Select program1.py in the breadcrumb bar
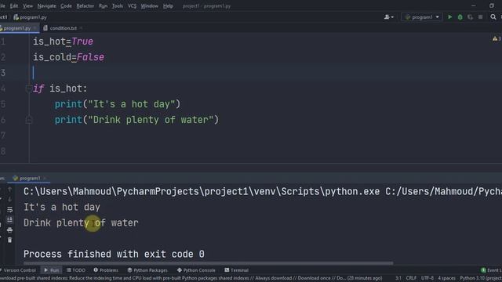502x282 pixels. 31,17
